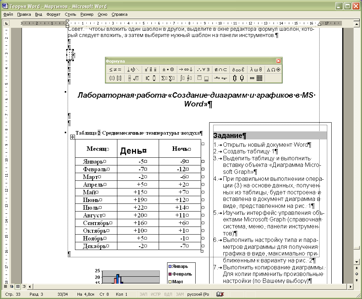
Task: Click vertical scrollbar down arrow
Action: coord(357,262)
